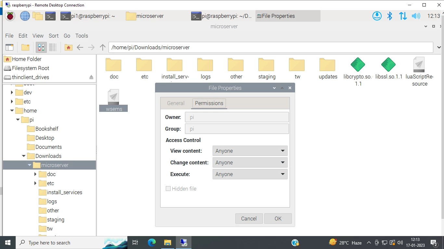Switch to the General tab

[x=176, y=103]
